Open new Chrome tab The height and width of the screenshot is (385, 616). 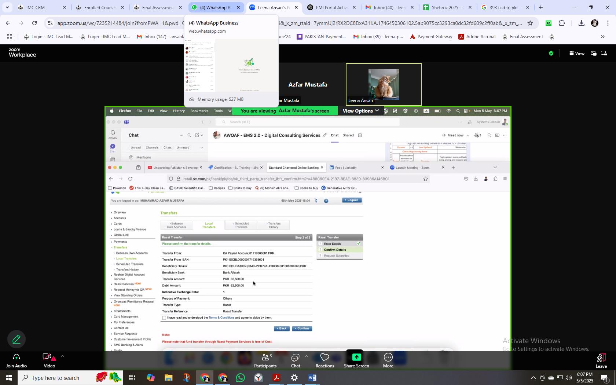tap(540, 7)
